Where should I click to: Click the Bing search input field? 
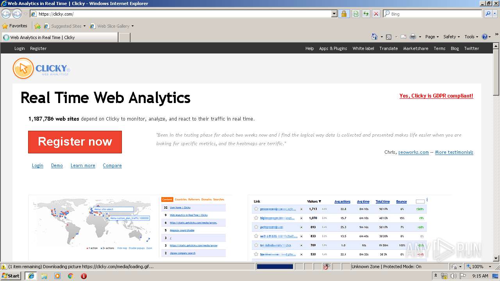432,14
